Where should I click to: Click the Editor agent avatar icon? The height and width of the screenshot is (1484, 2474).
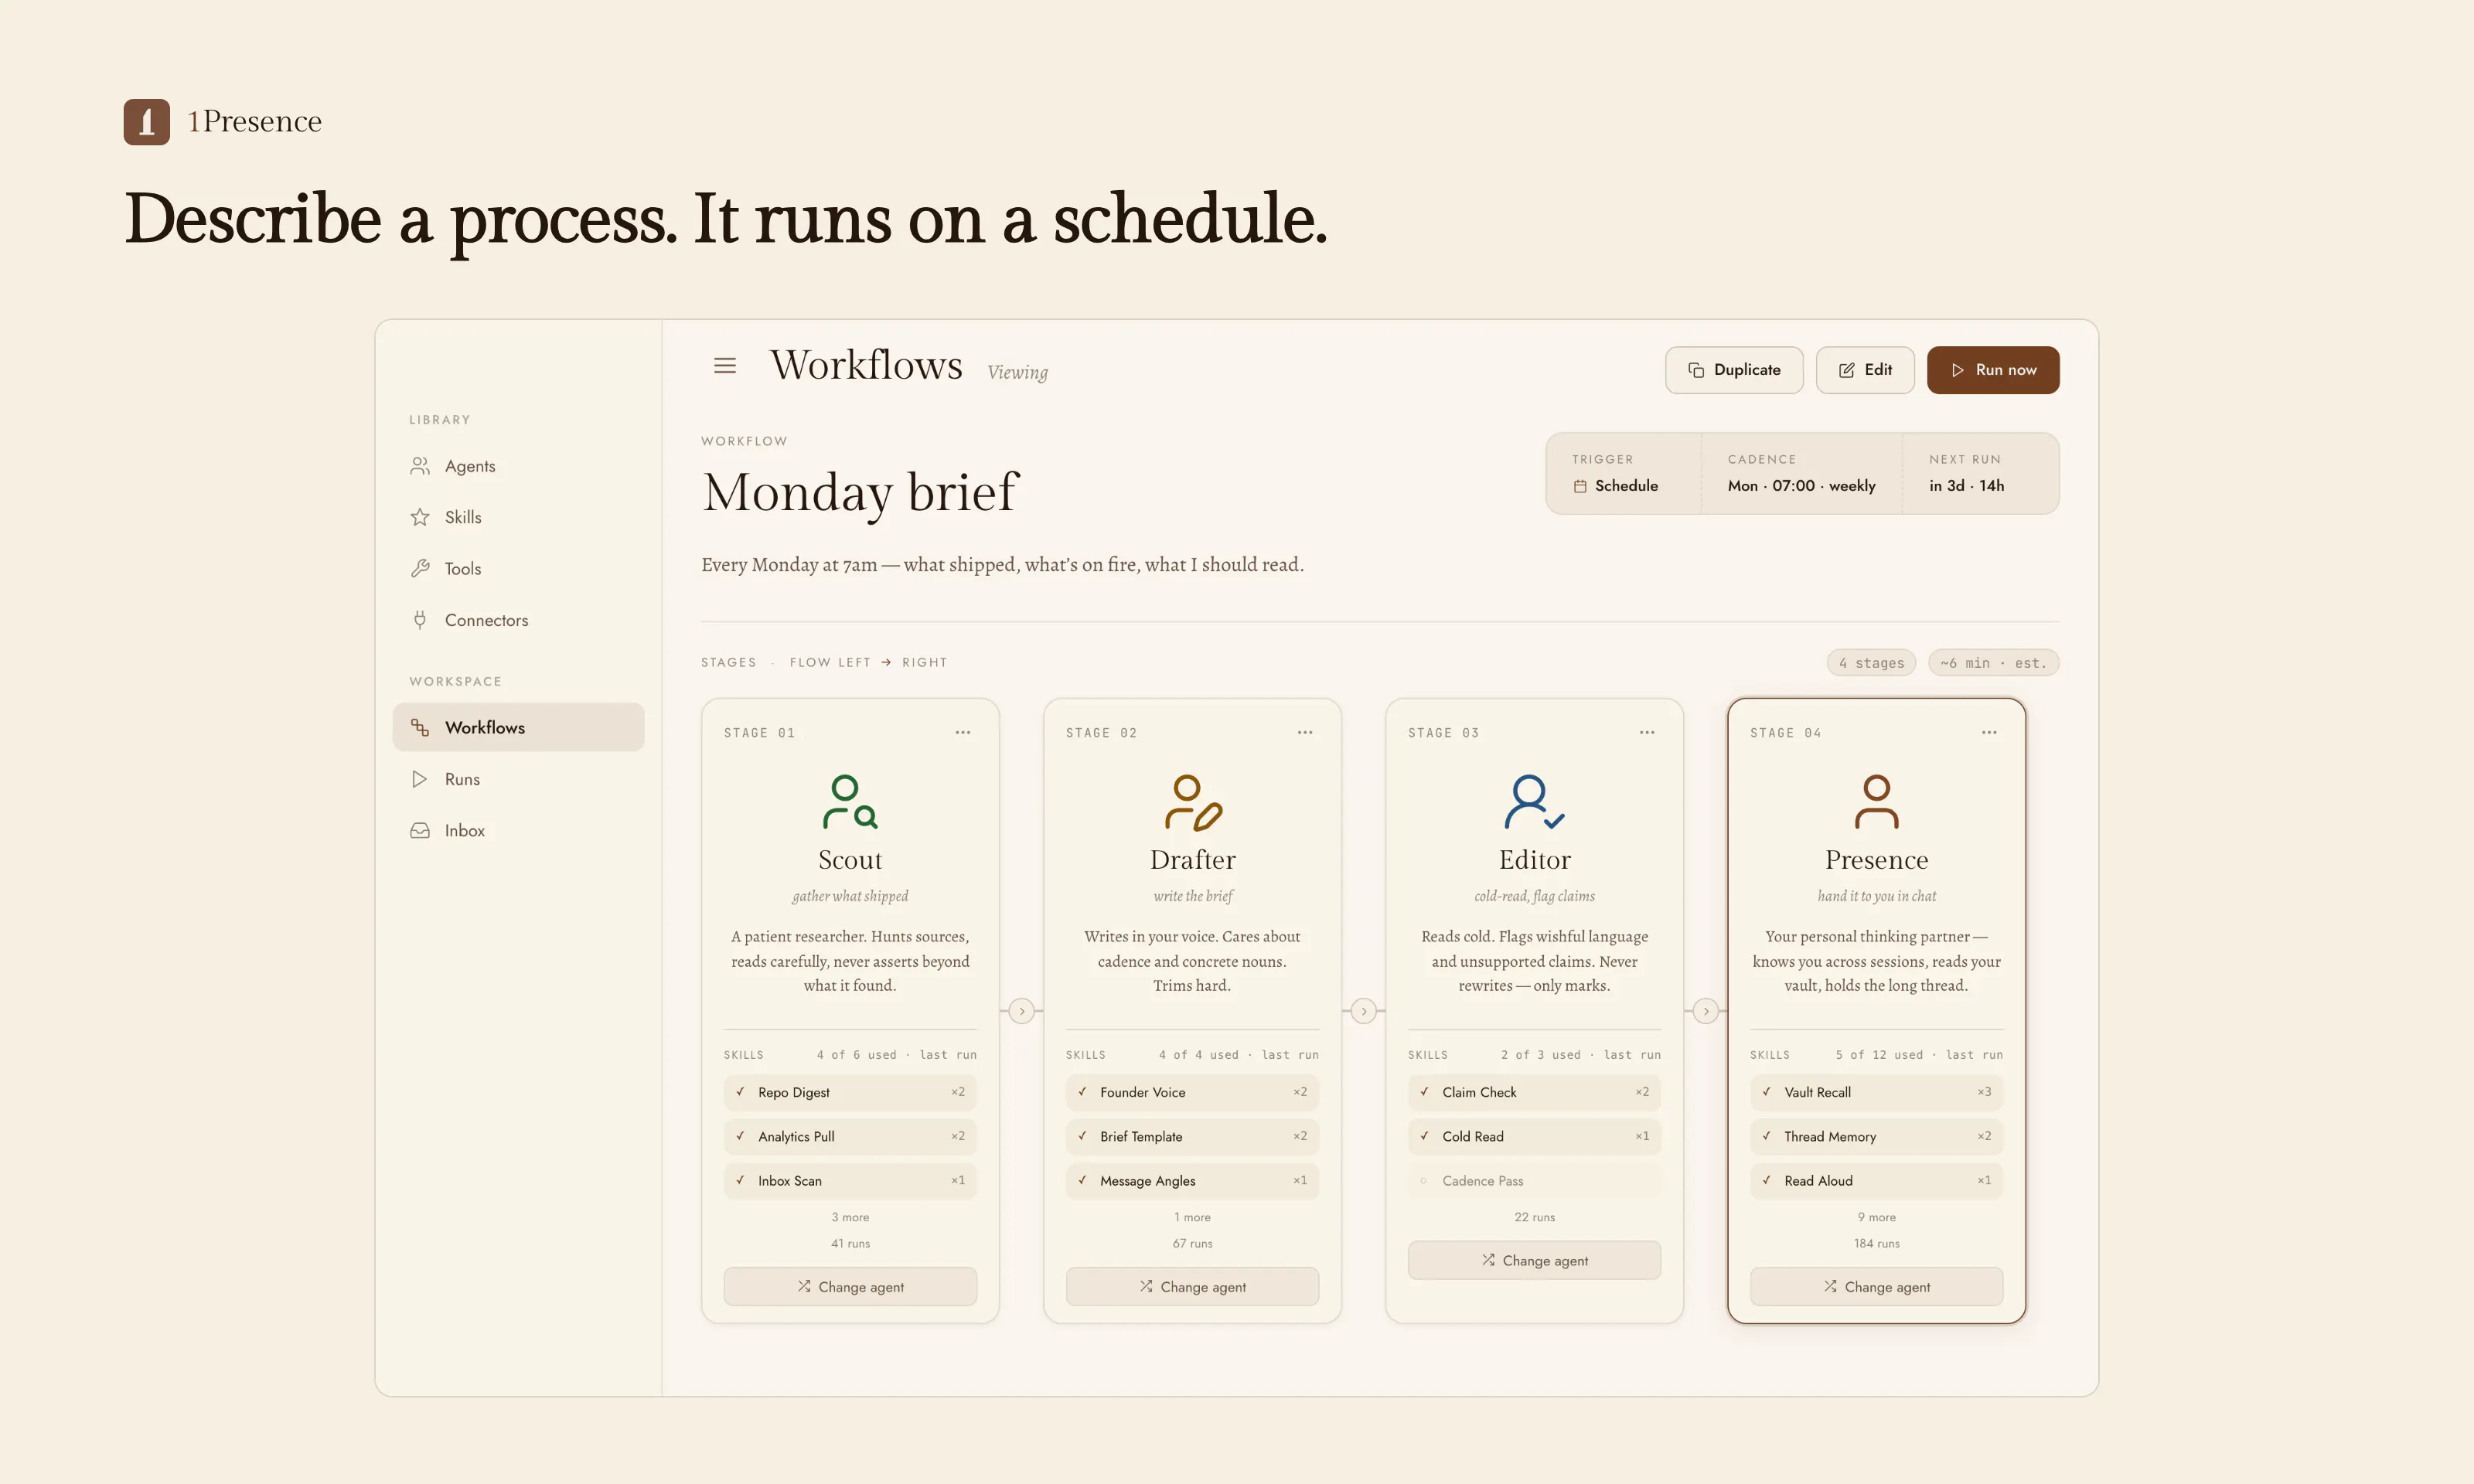1534,802
